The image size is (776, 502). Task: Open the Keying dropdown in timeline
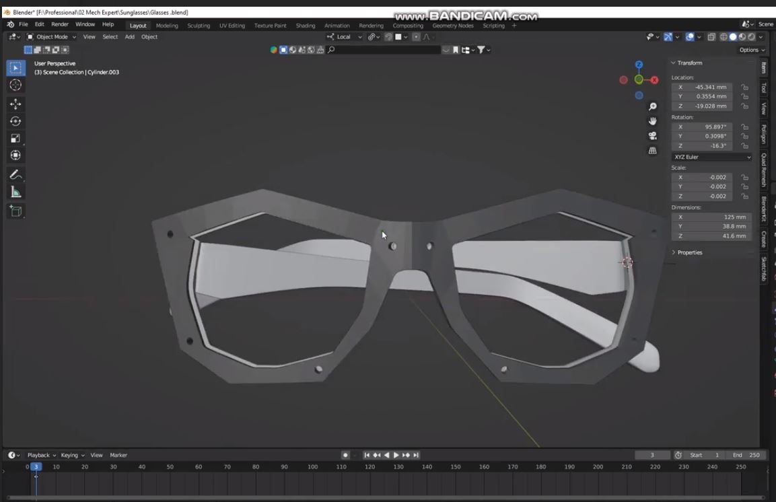[72, 455]
